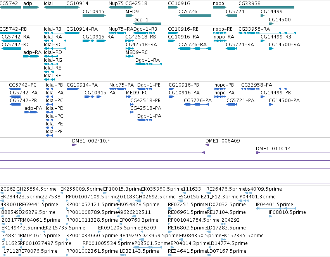Click the CG14500 gene glyph

coord(271,24)
